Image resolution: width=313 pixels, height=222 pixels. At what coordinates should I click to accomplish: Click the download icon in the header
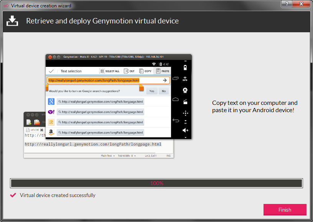[12, 21]
